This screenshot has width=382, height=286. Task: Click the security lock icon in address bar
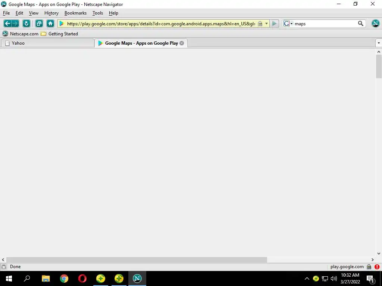260,23
